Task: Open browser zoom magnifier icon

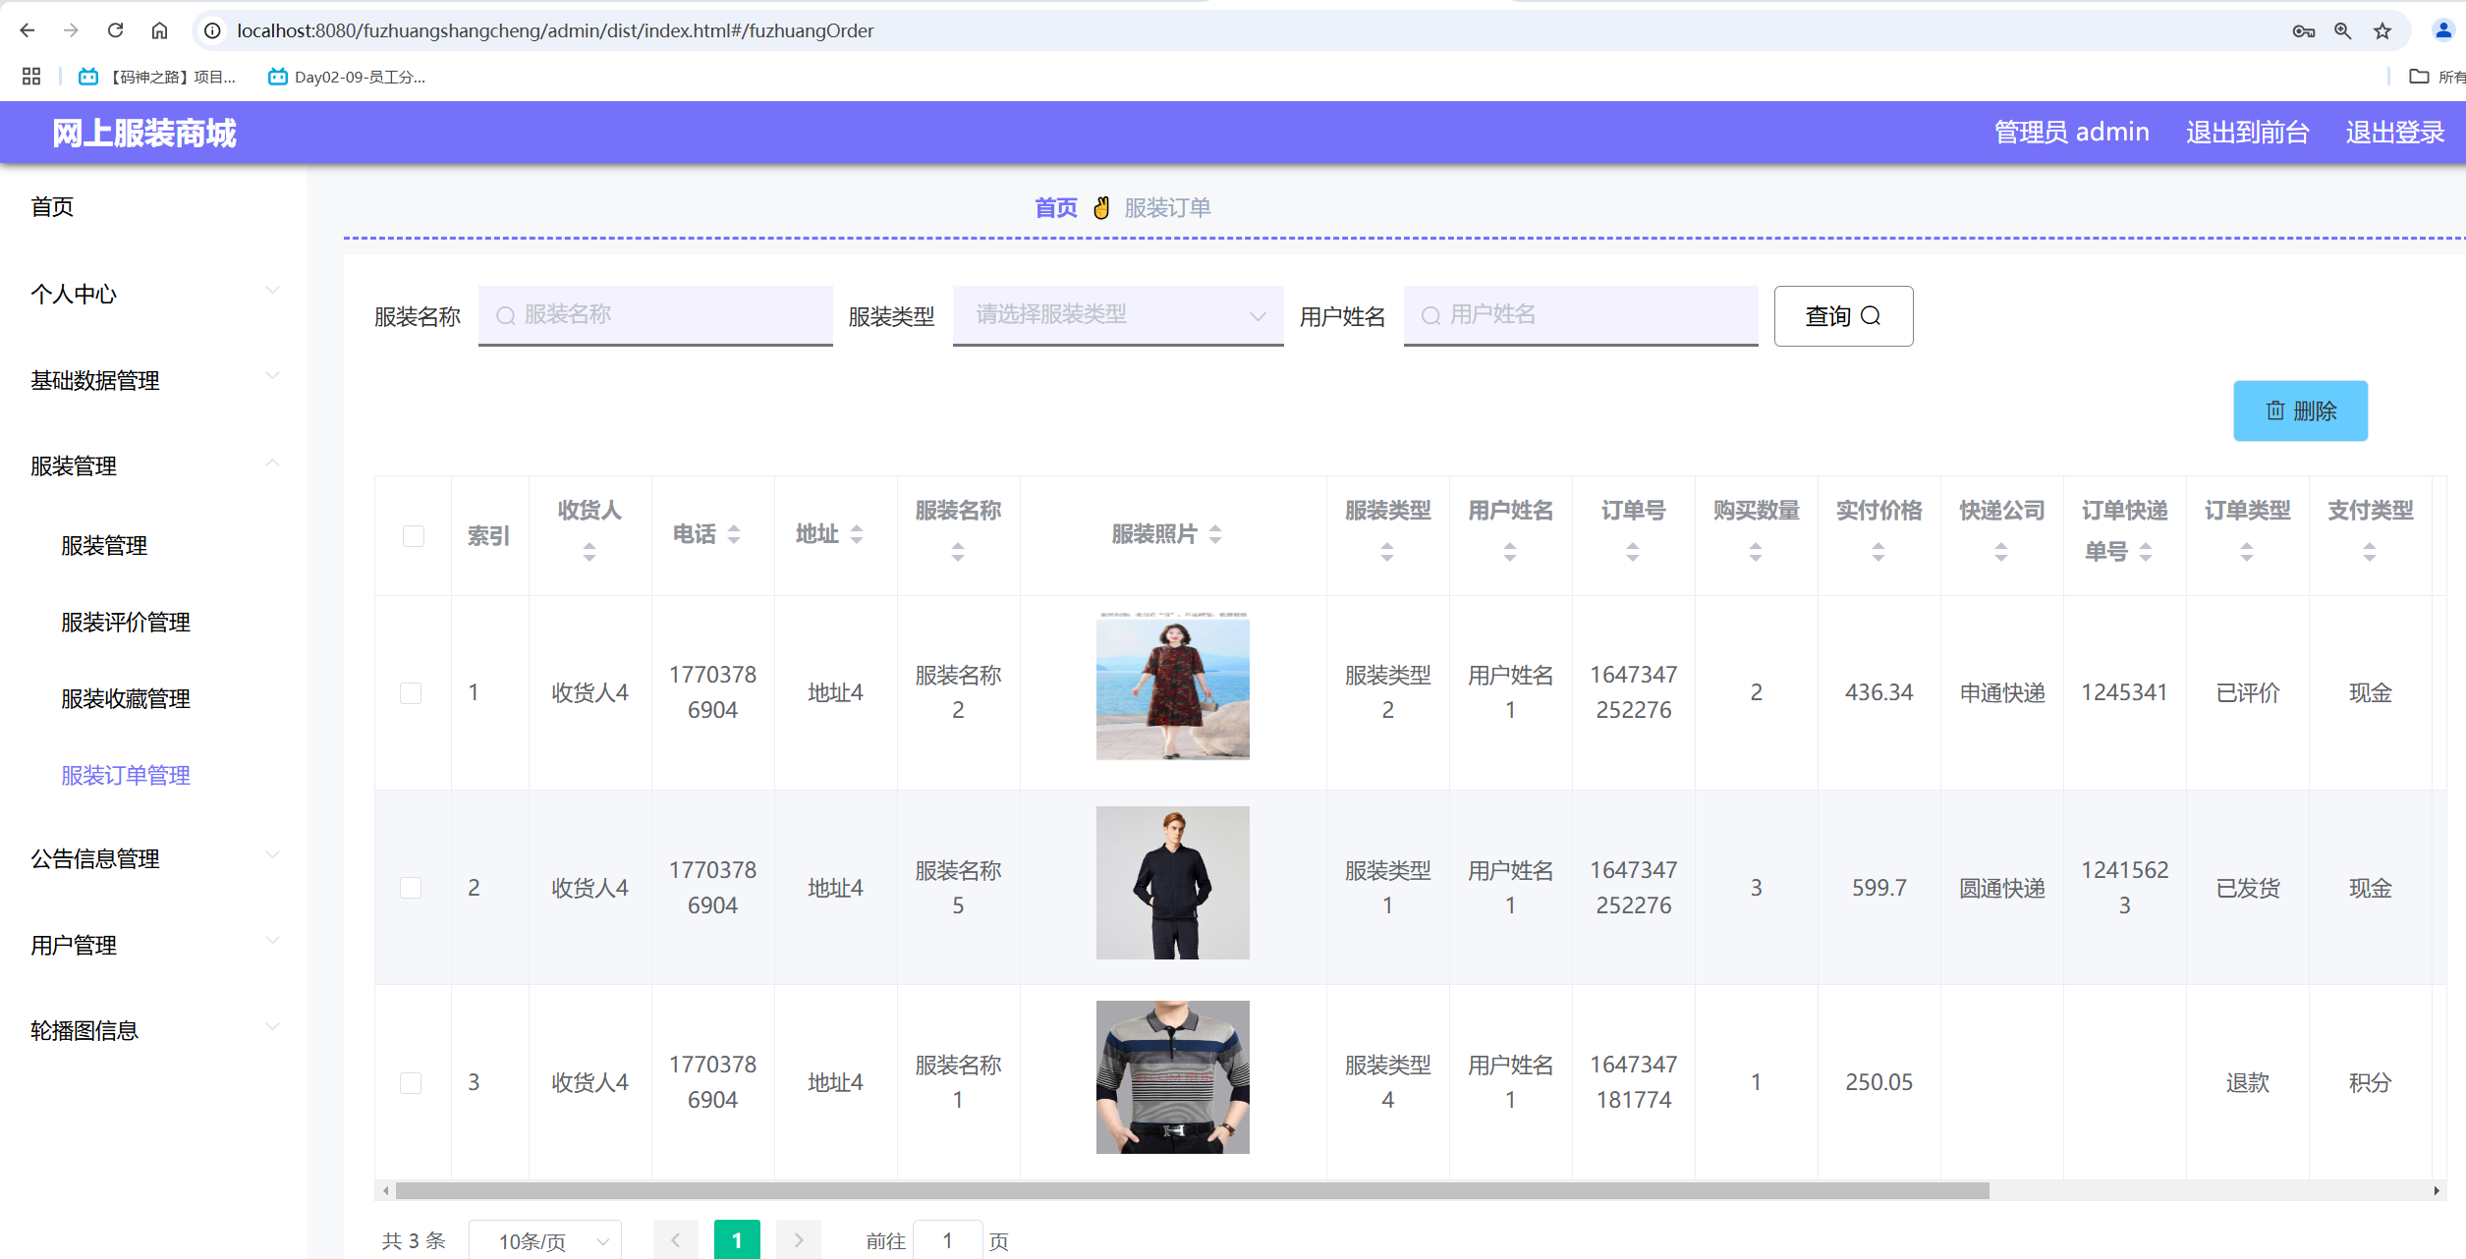Action: tap(2343, 30)
